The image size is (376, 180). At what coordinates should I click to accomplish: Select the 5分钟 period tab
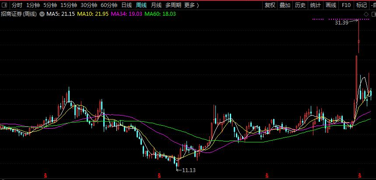[x=50, y=5]
